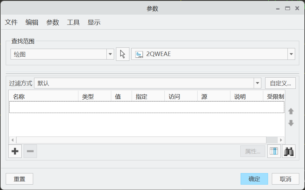Open the search using the binoculars icon
Viewport: 305px width, 190px height.
coord(288,151)
